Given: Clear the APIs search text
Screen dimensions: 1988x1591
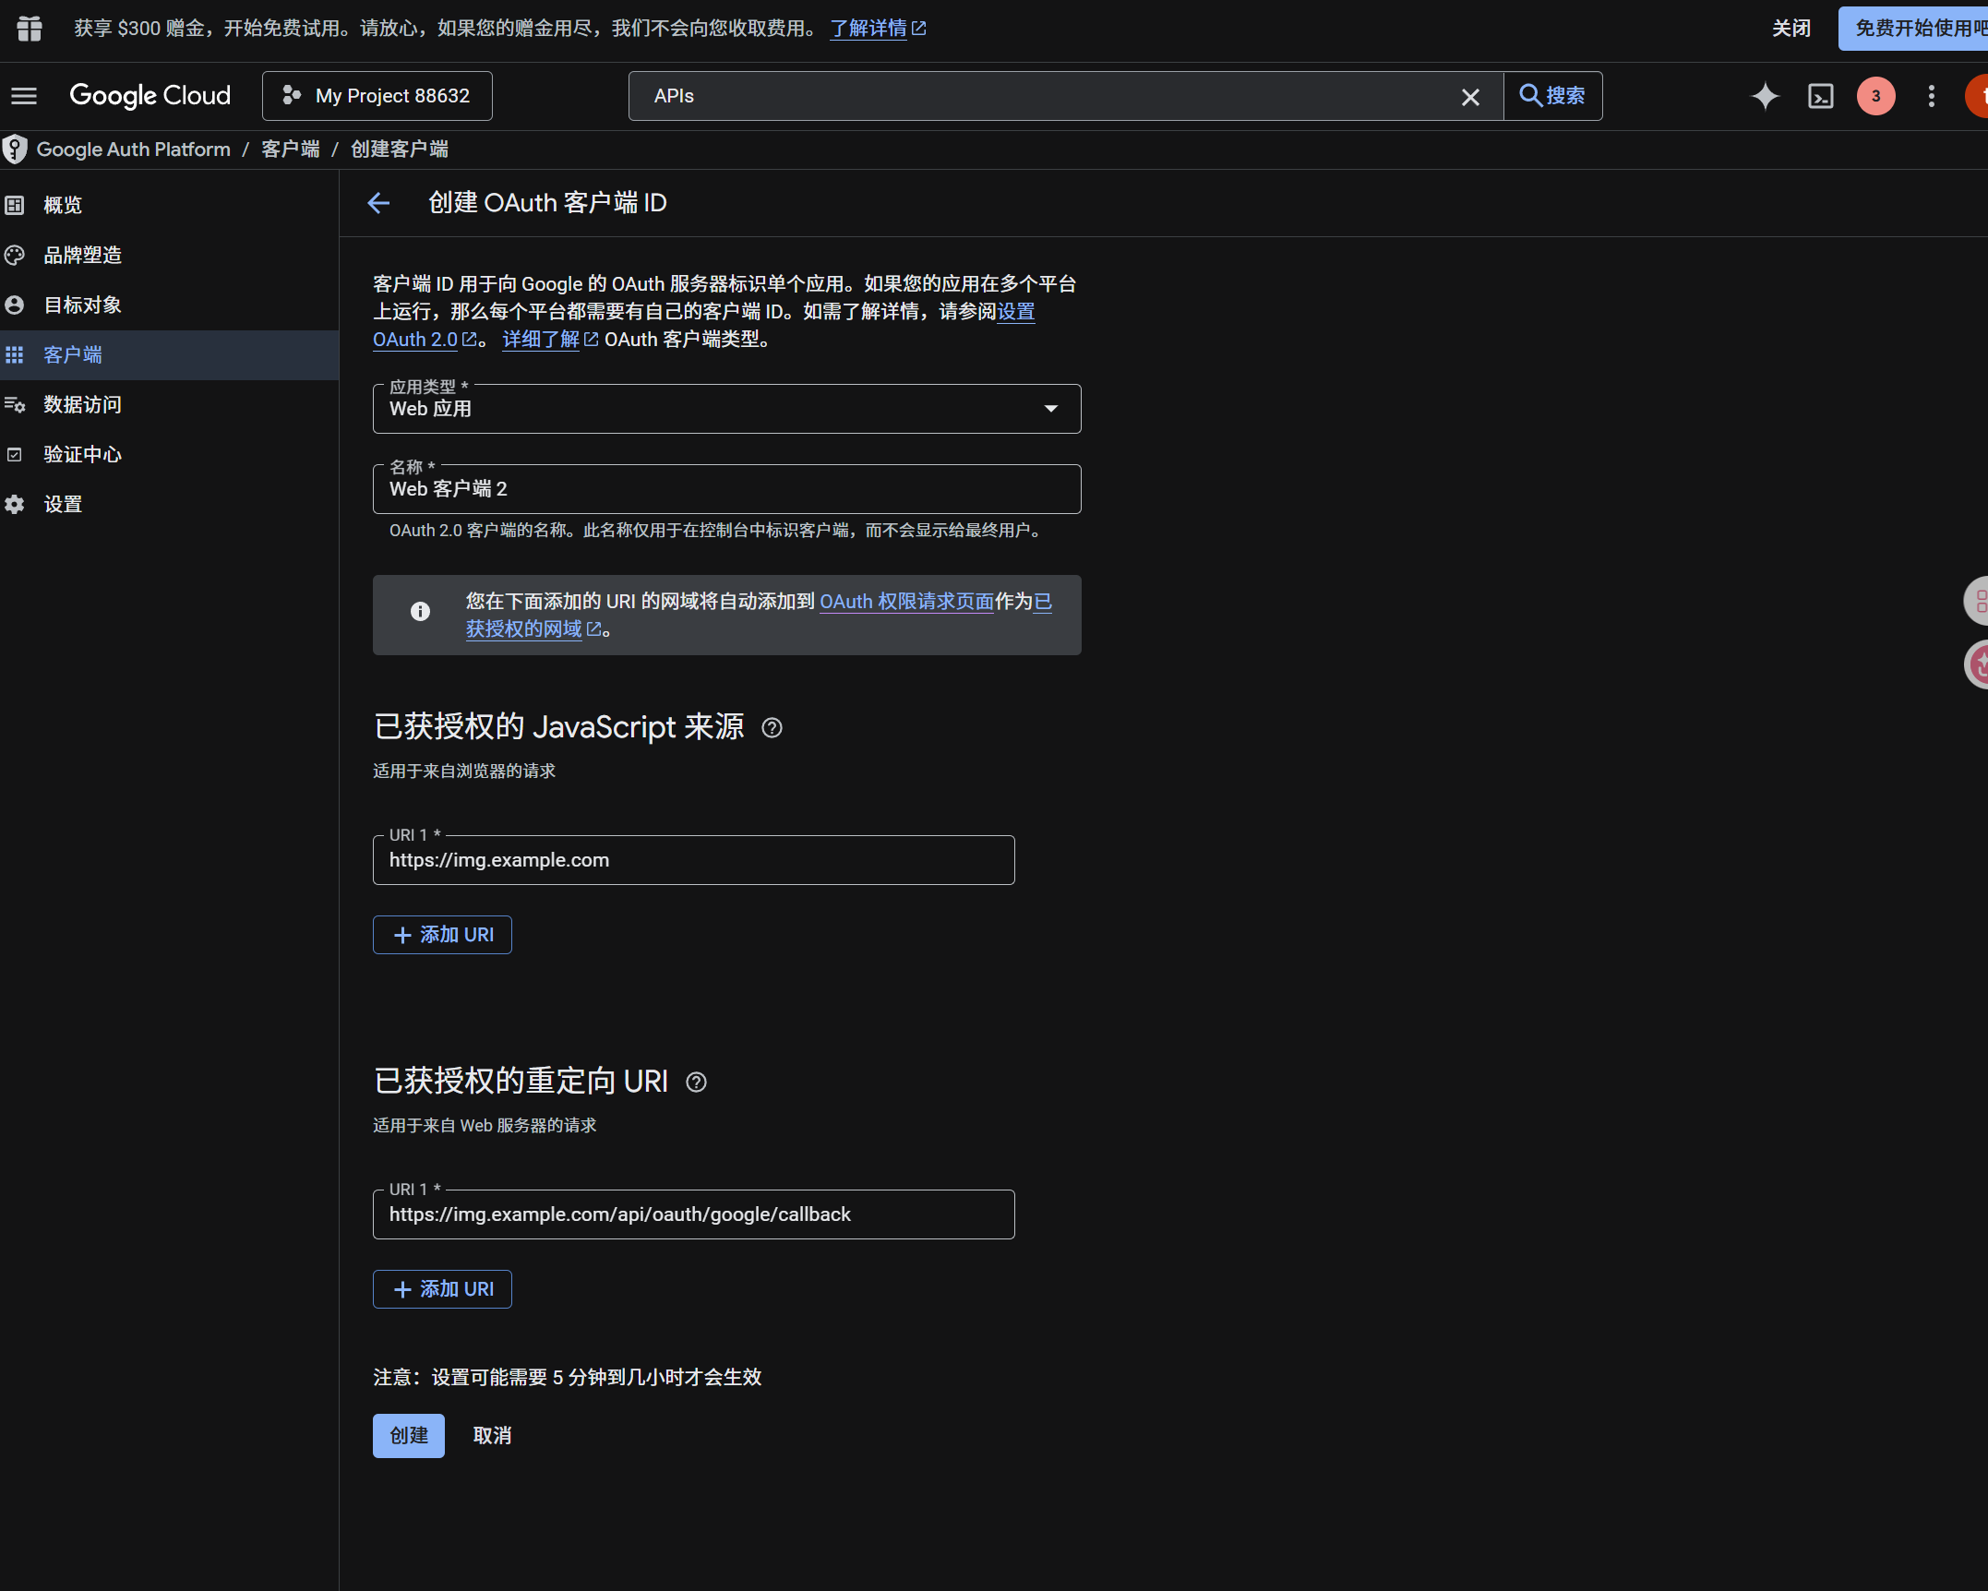Looking at the screenshot, I should (x=1470, y=97).
